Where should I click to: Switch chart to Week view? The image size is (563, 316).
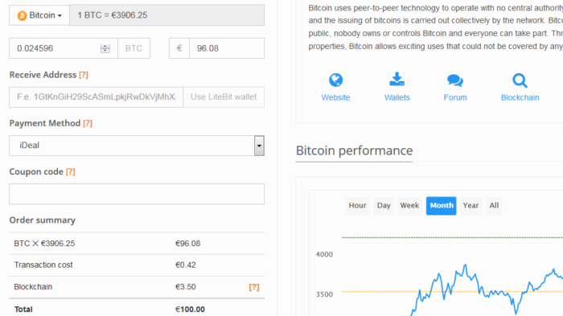tap(409, 206)
